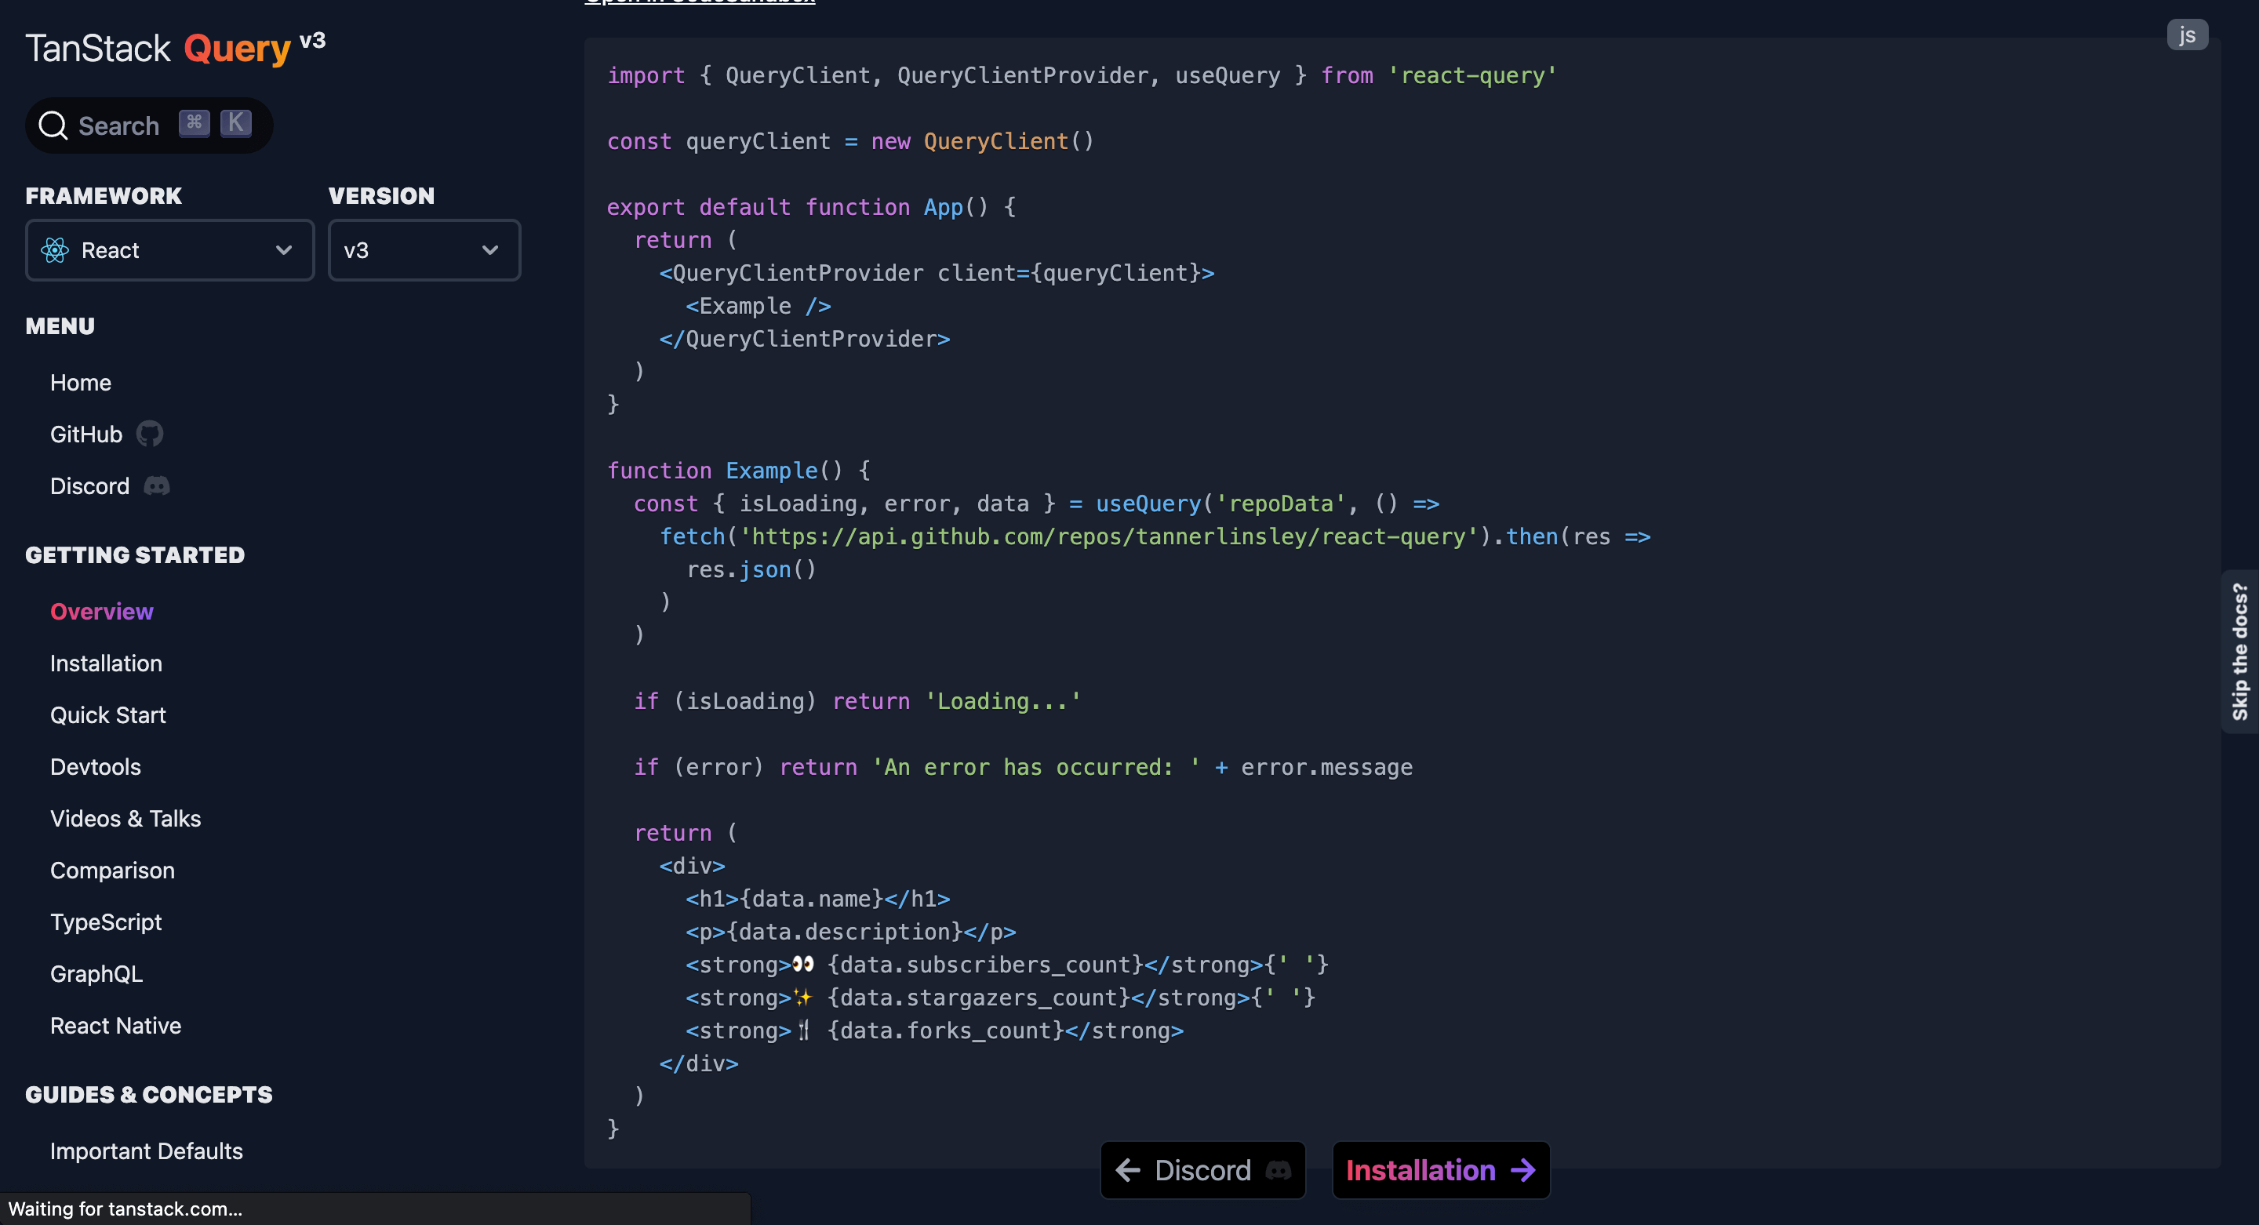Click the Command key shortcut icon
The width and height of the screenshot is (2259, 1225).
pyautogui.click(x=195, y=124)
